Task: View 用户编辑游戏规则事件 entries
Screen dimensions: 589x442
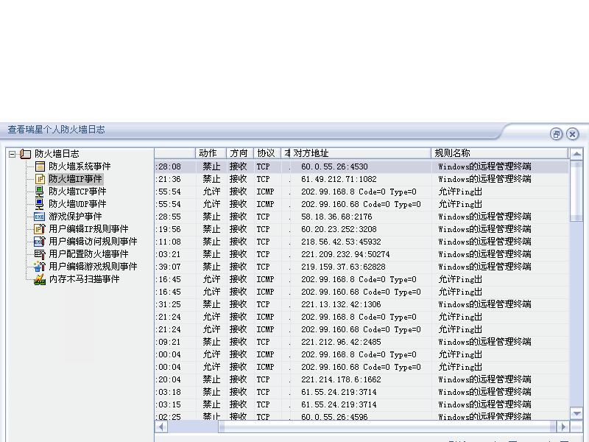Action: (x=93, y=267)
